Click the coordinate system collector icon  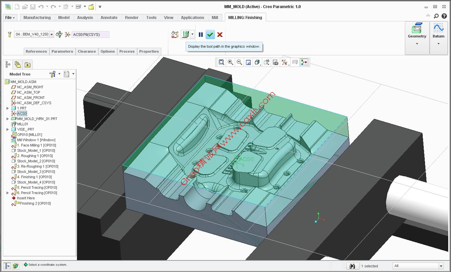pyautogui.click(x=68, y=34)
